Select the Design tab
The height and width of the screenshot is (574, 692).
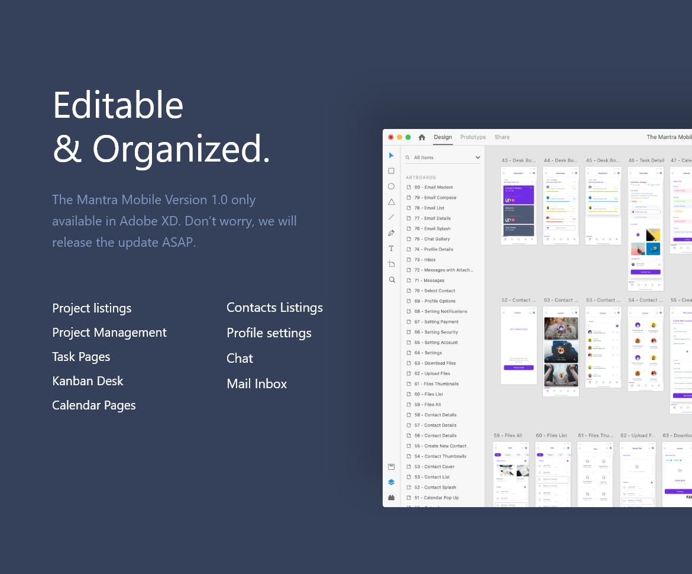[x=442, y=137]
